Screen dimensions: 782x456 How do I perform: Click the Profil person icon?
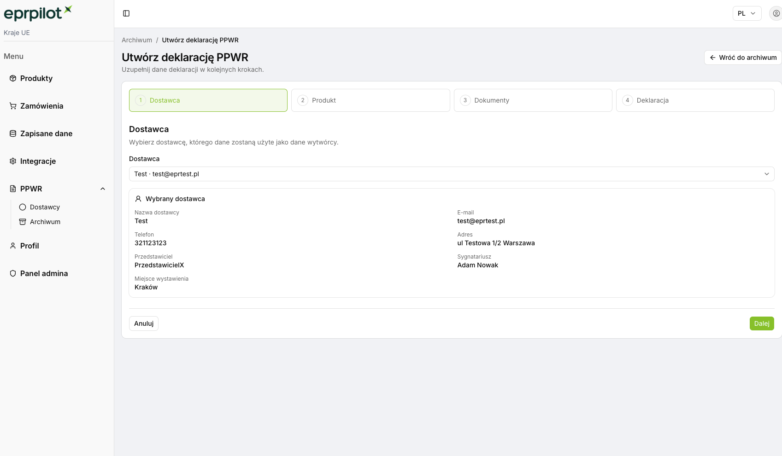click(13, 246)
